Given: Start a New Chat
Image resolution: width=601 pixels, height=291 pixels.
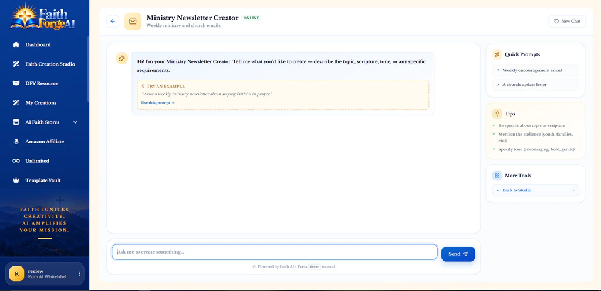Looking at the screenshot, I should [568, 22].
